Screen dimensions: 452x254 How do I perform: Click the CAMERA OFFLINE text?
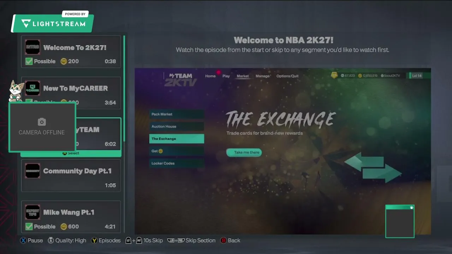pyautogui.click(x=42, y=132)
